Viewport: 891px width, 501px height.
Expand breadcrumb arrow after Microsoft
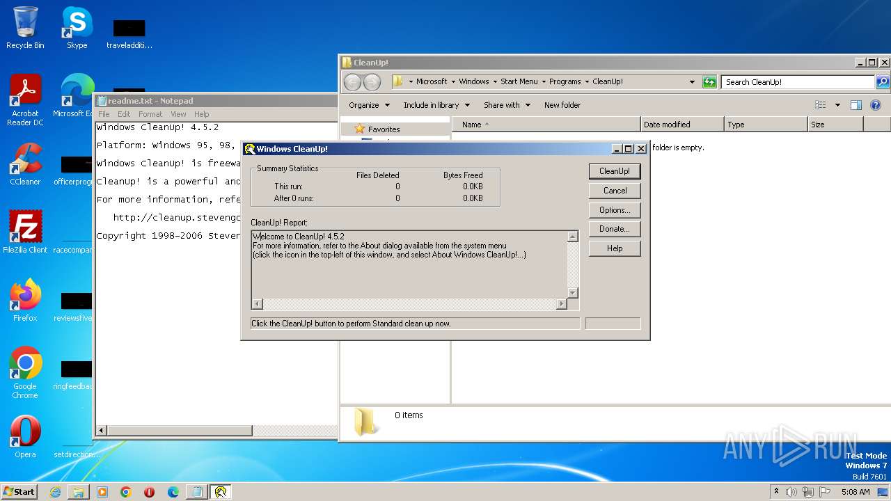click(x=453, y=82)
